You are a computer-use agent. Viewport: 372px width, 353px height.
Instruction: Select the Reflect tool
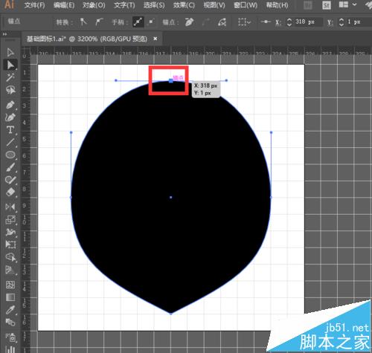point(10,207)
